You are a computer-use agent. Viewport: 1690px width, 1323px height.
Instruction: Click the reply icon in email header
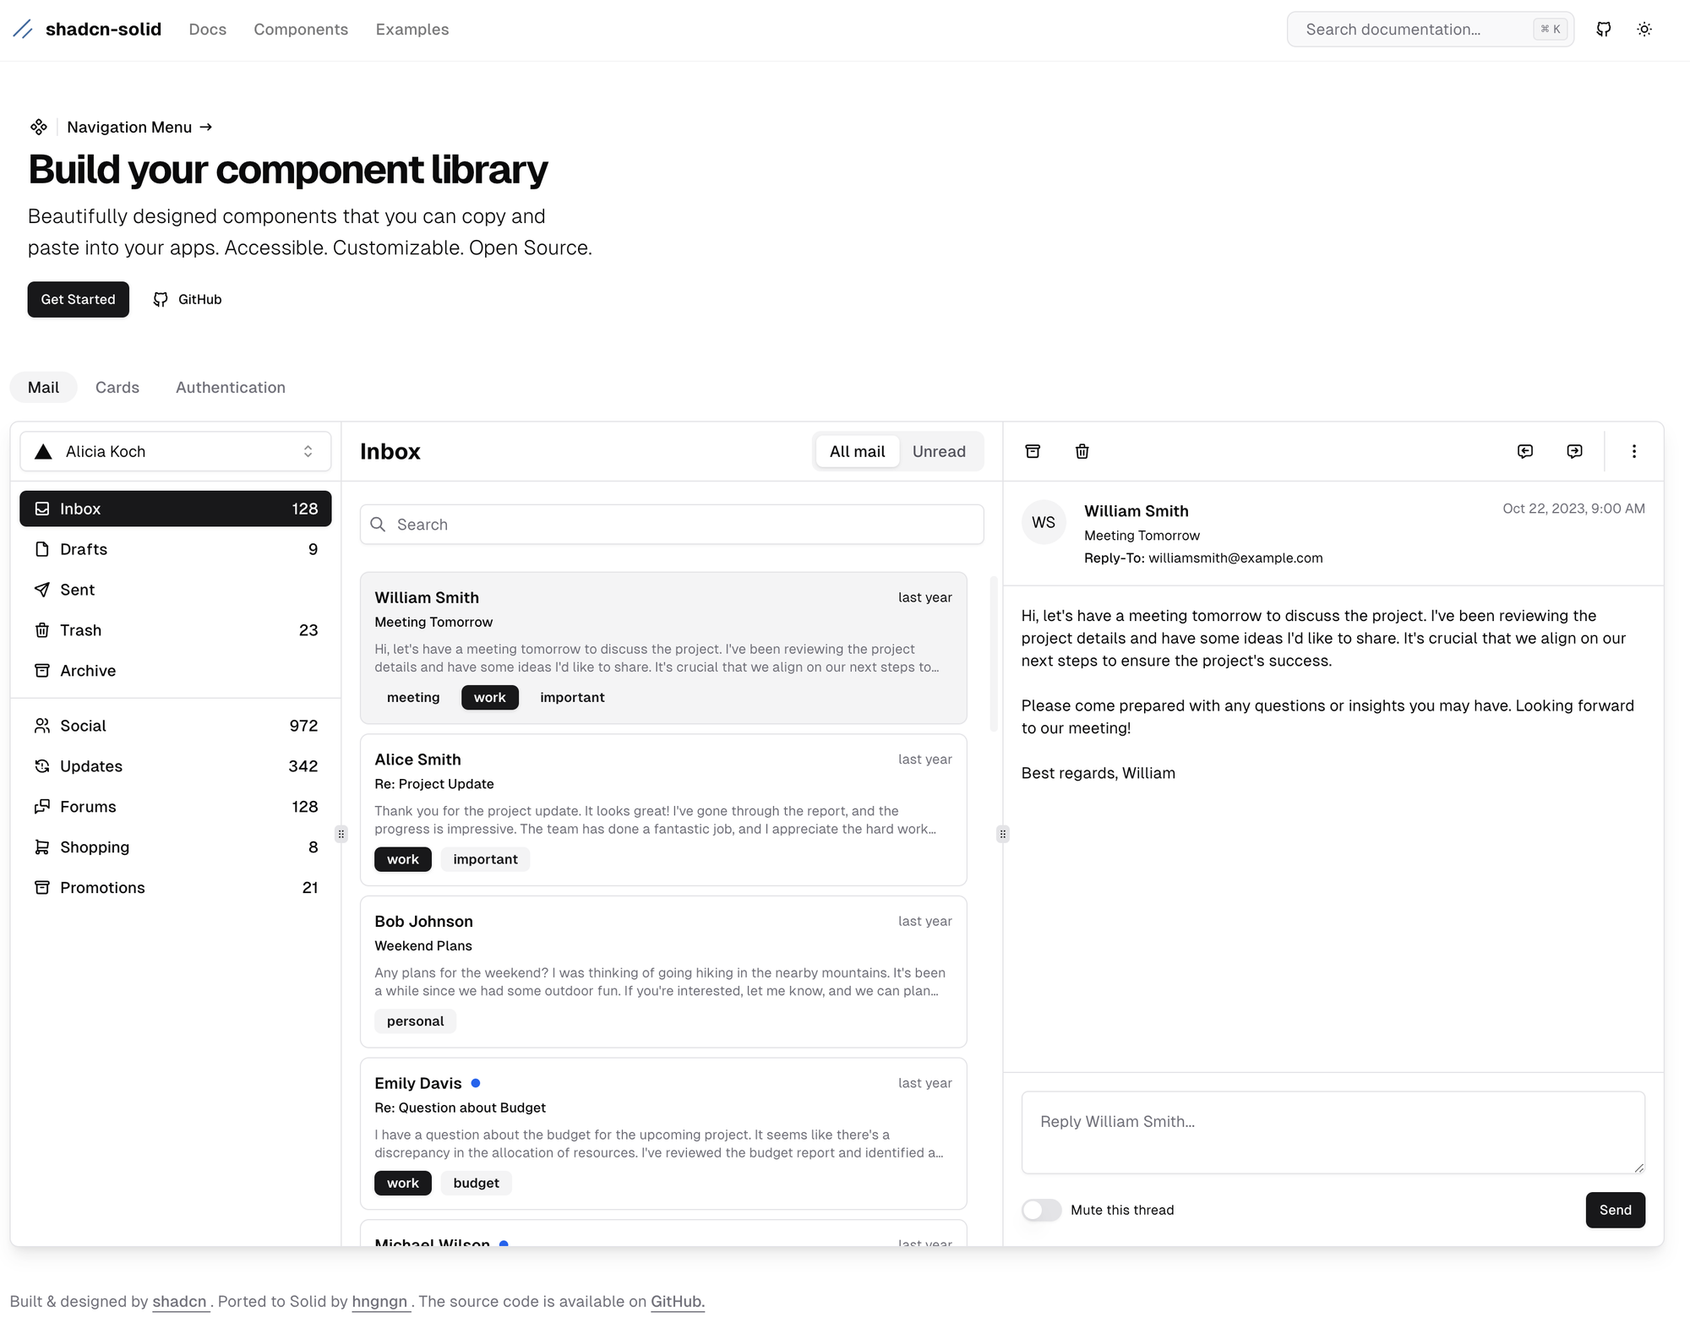tap(1525, 451)
